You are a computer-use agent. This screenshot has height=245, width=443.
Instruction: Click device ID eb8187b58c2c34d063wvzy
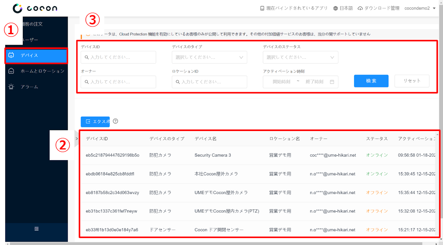pos(112,192)
